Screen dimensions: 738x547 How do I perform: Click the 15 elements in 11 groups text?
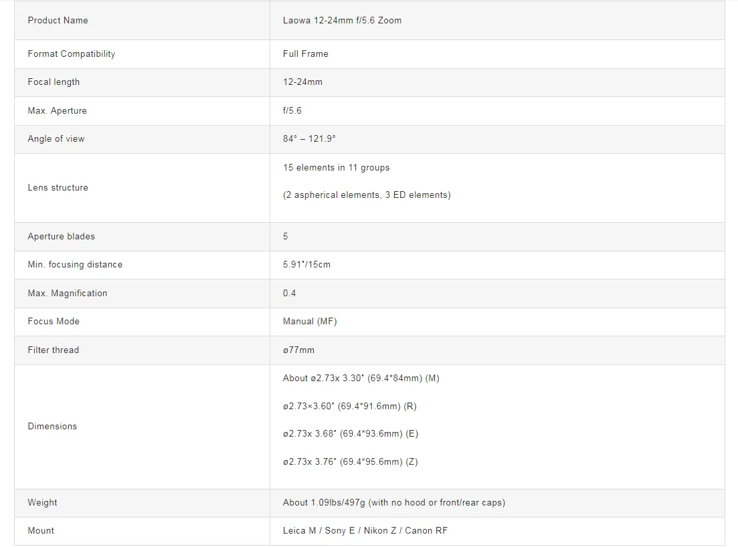[336, 167]
